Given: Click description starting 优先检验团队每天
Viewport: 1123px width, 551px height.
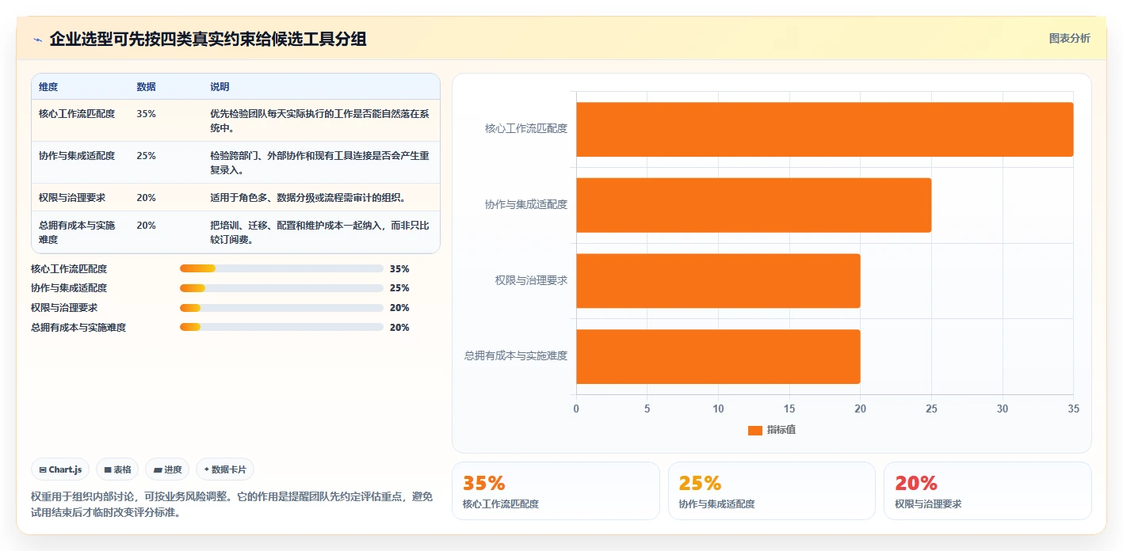Looking at the screenshot, I should pyautogui.click(x=319, y=120).
